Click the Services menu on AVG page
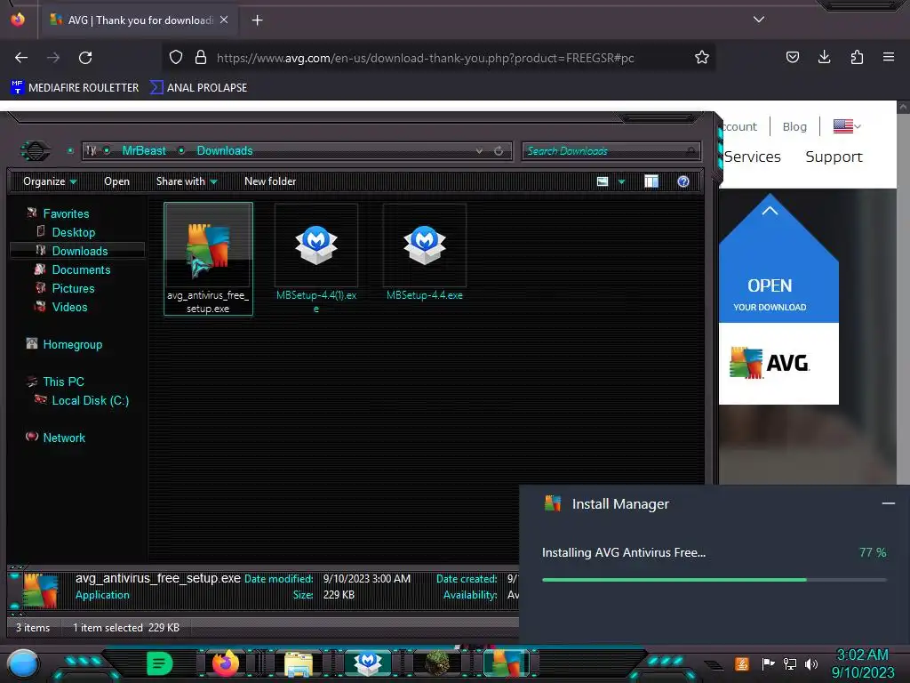The width and height of the screenshot is (910, 683). click(x=752, y=157)
